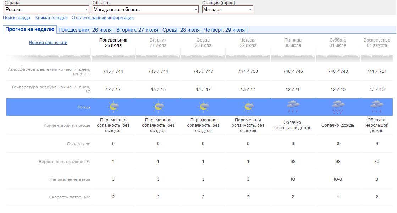Click Friday's light rain cloud icon
The height and width of the screenshot is (213, 397).
293,106
